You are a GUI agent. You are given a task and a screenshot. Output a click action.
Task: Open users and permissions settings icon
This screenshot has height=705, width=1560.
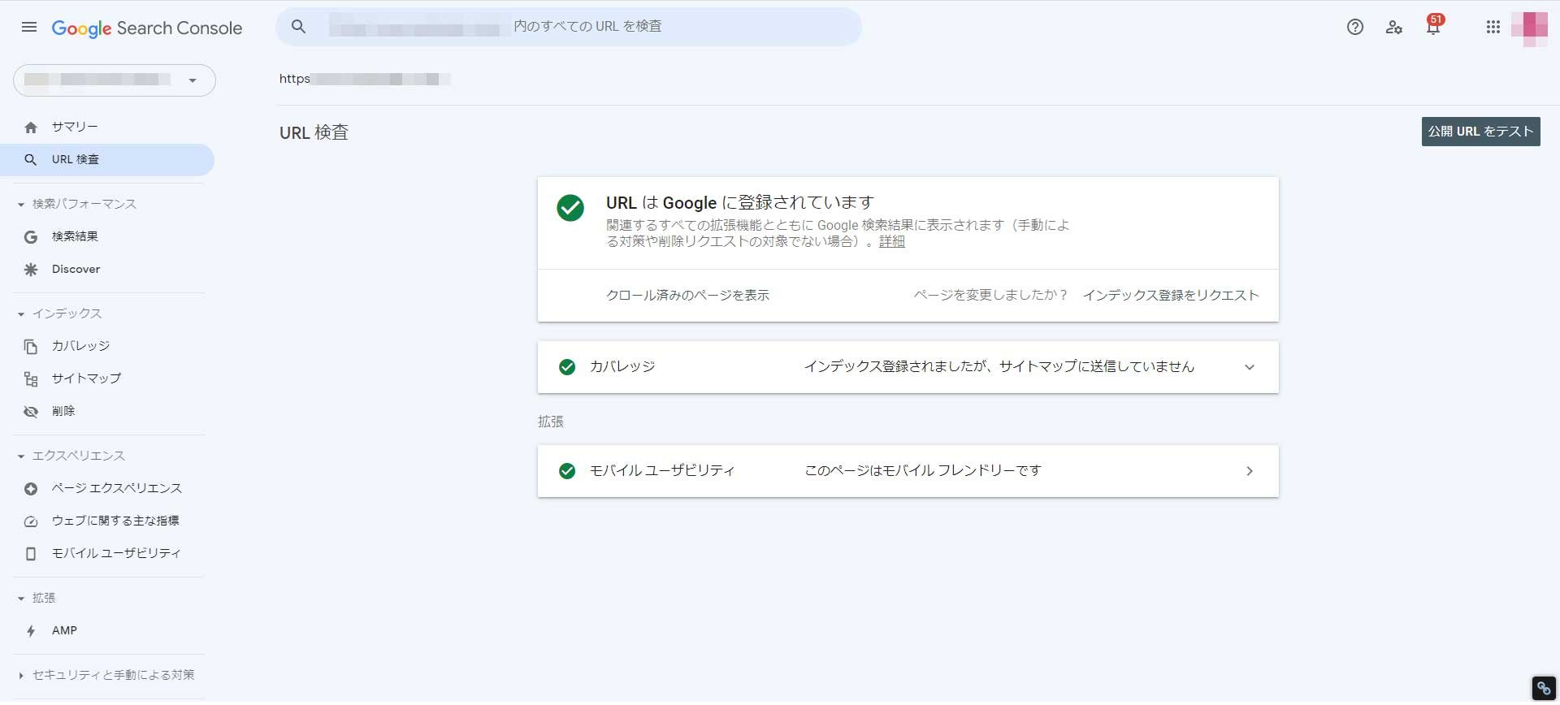1394,27
